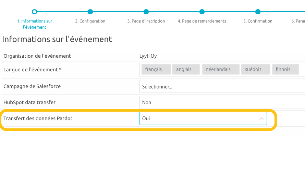The image size is (305, 169).
Task: Open 4. Page de remerciements step label
Action: [x=202, y=21]
